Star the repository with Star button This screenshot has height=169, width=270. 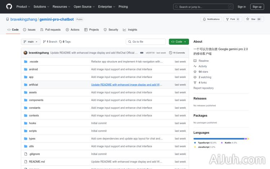tap(254, 19)
